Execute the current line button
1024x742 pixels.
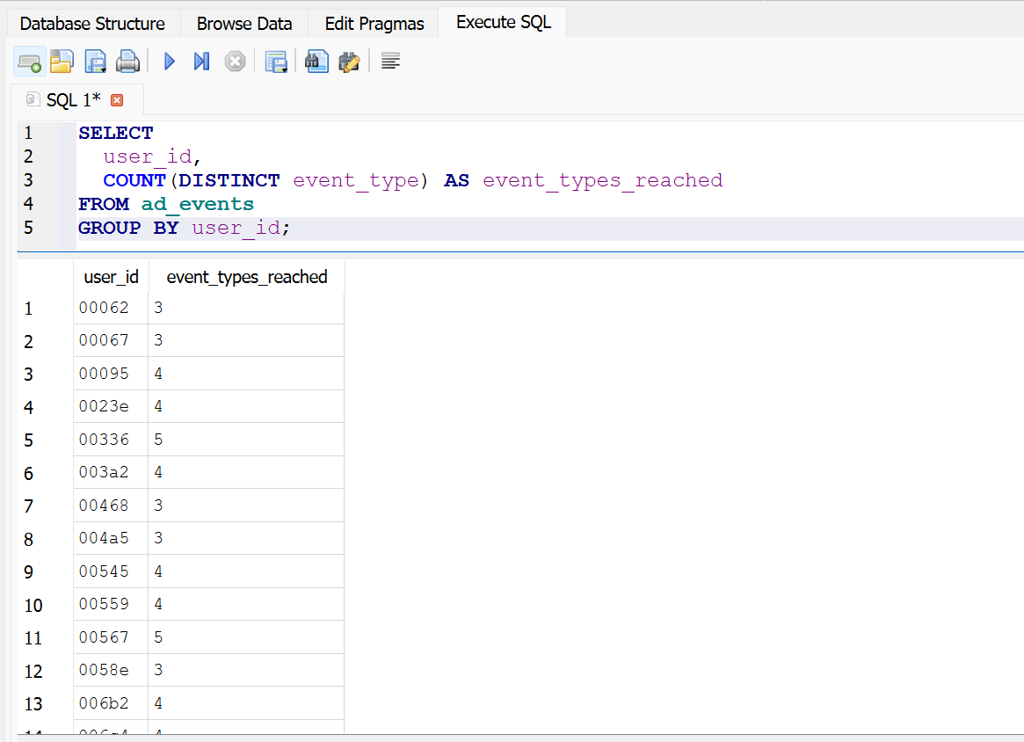coord(201,62)
